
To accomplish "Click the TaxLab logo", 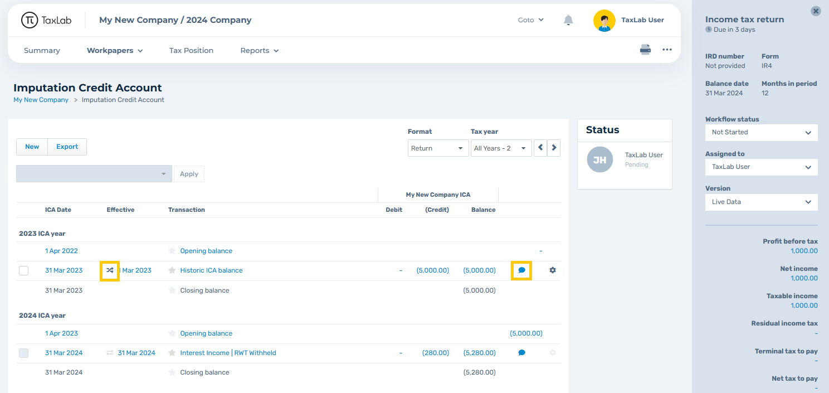I will [x=46, y=20].
